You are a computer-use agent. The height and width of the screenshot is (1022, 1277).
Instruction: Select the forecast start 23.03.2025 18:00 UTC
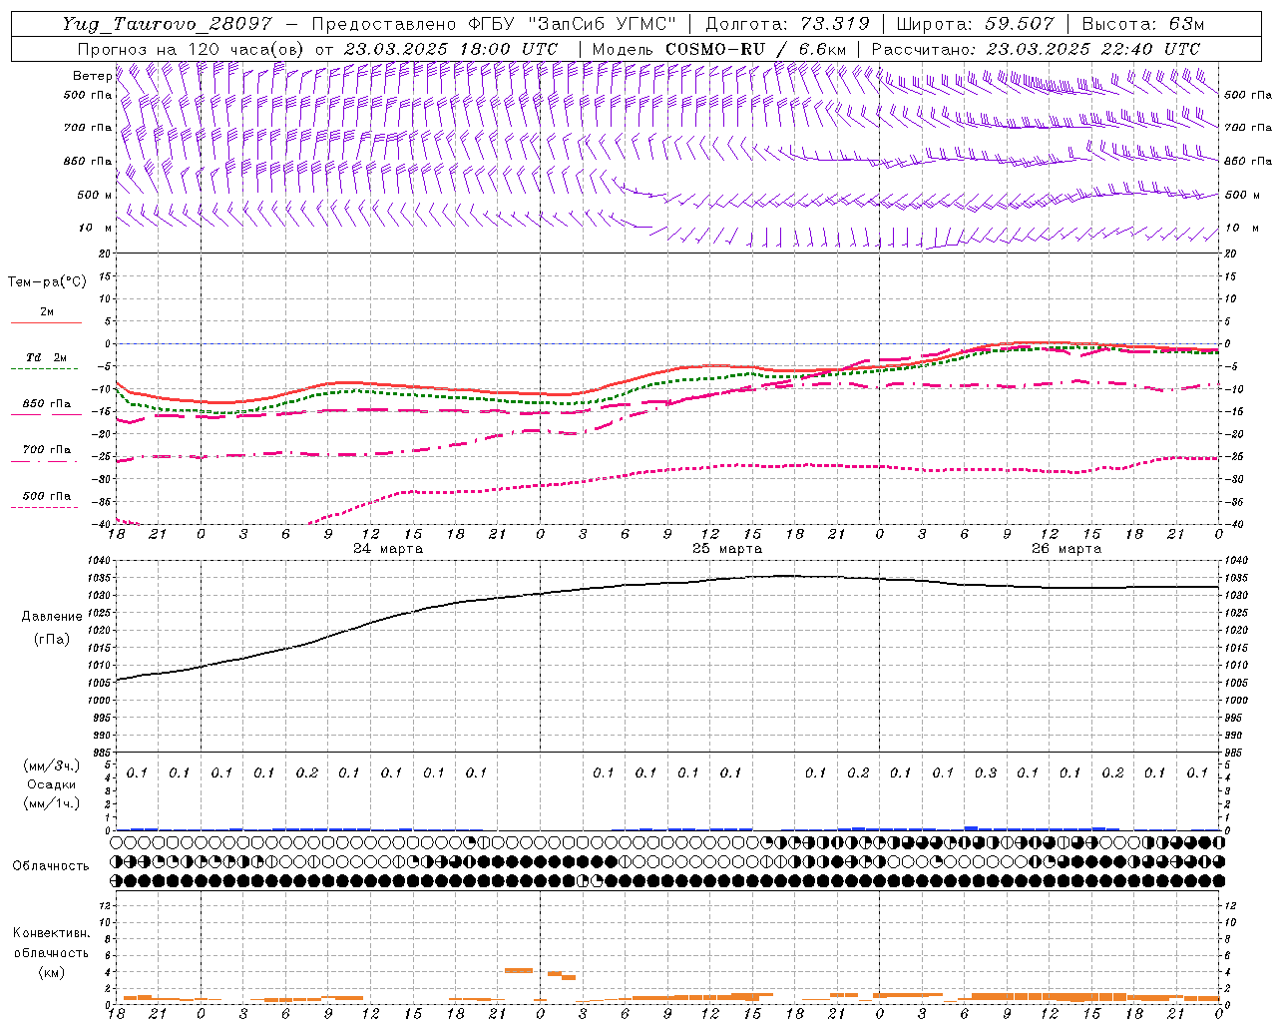tap(450, 49)
